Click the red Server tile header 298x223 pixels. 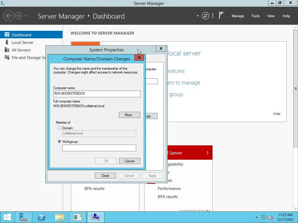coord(190,153)
